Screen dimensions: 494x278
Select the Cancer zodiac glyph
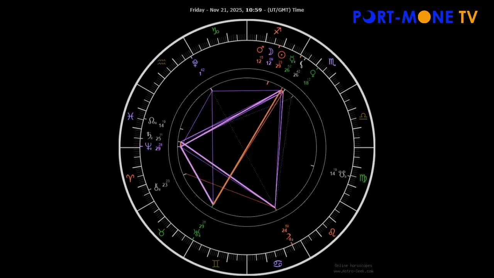[277, 264]
